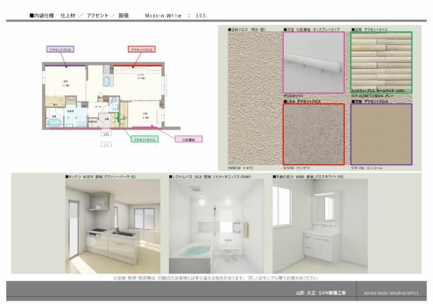Select the purple-bordered STH-750 beige swatch
The height and width of the screenshot is (304, 433).
(x=381, y=134)
